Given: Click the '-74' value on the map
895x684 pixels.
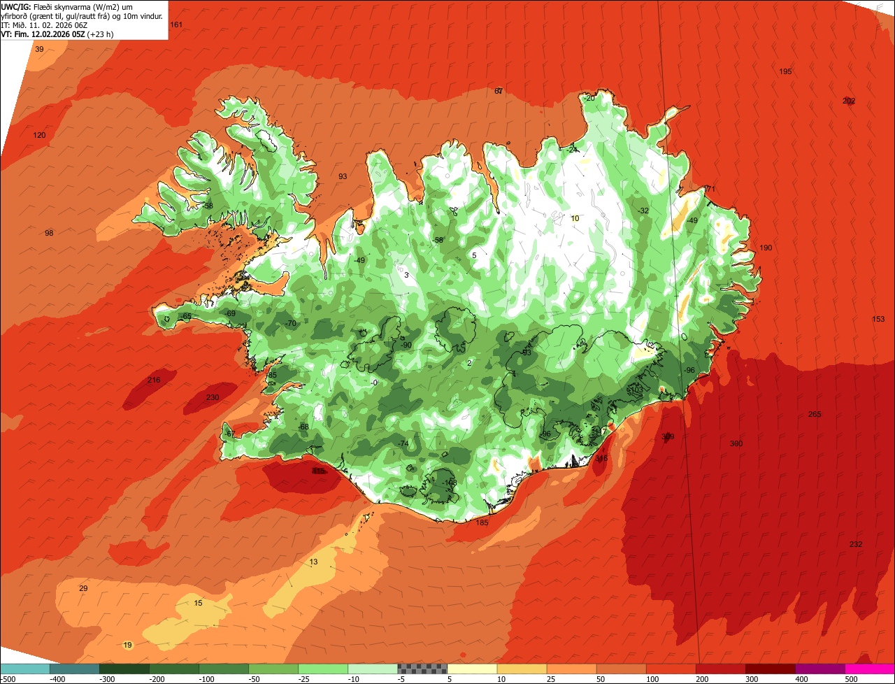Looking at the screenshot, I should (403, 444).
